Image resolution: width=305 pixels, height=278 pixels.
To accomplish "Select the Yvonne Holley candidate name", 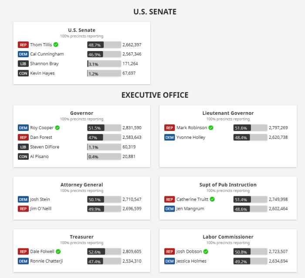I will [191, 137].
